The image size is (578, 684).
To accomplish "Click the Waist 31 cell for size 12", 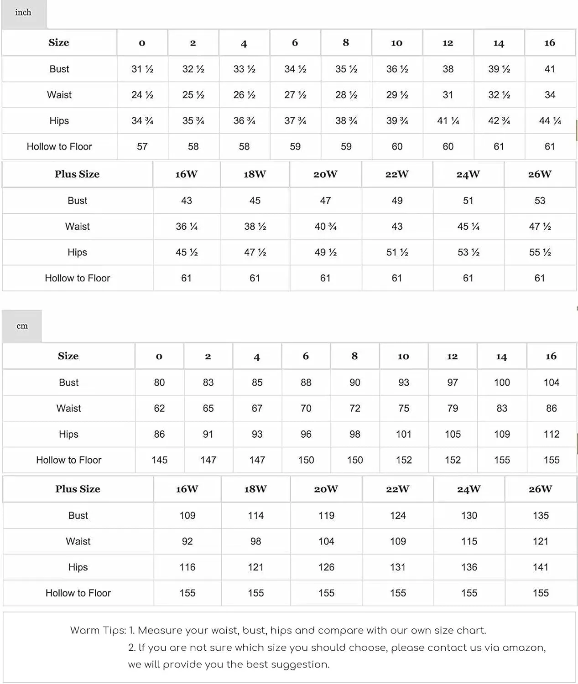I will [x=448, y=95].
